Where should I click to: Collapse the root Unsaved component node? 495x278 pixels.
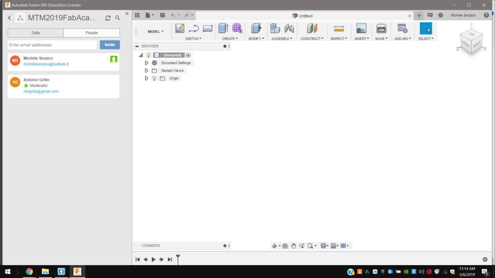(141, 55)
